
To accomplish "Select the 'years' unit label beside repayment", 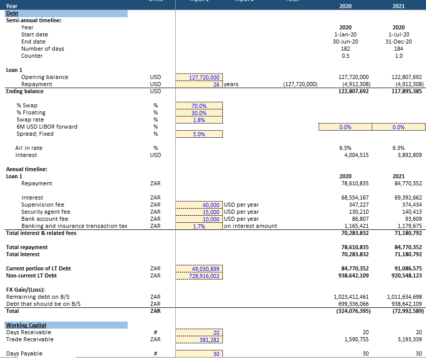I will (231, 84).
